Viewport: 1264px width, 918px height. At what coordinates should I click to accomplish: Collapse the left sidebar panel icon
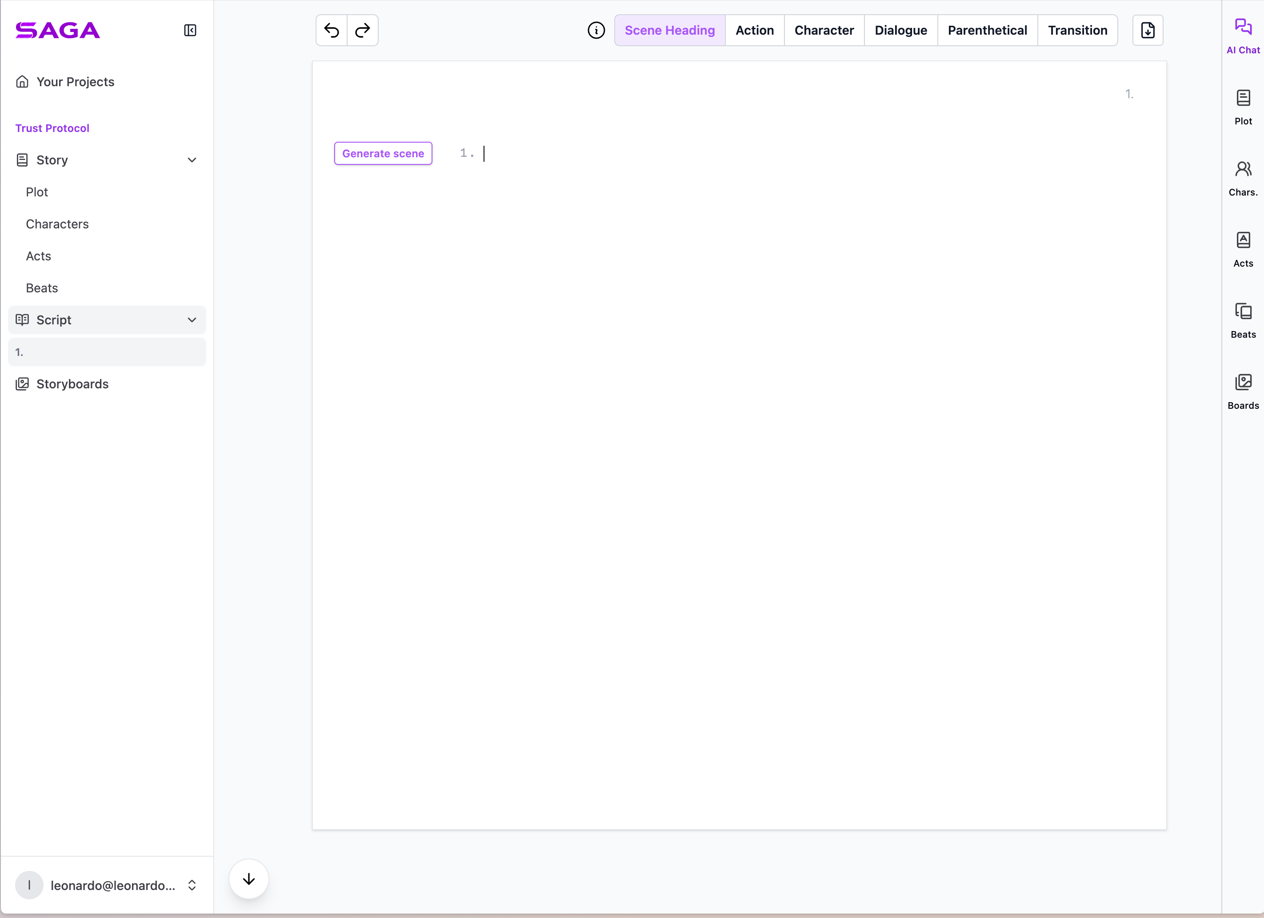[190, 30]
